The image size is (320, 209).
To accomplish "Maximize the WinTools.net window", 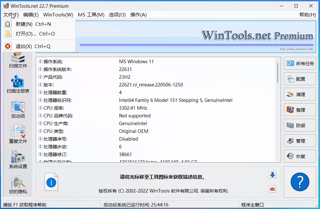I will (296, 6).
